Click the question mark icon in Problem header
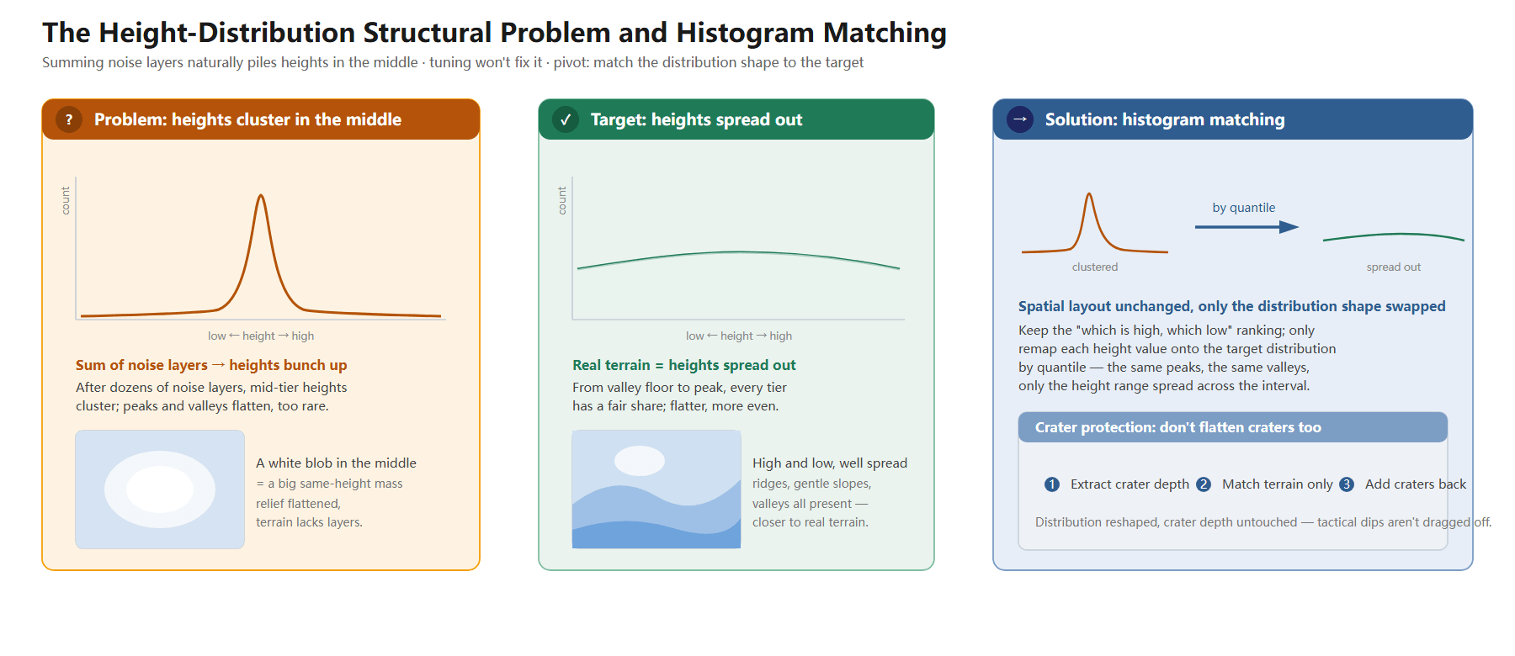 pyautogui.click(x=69, y=119)
